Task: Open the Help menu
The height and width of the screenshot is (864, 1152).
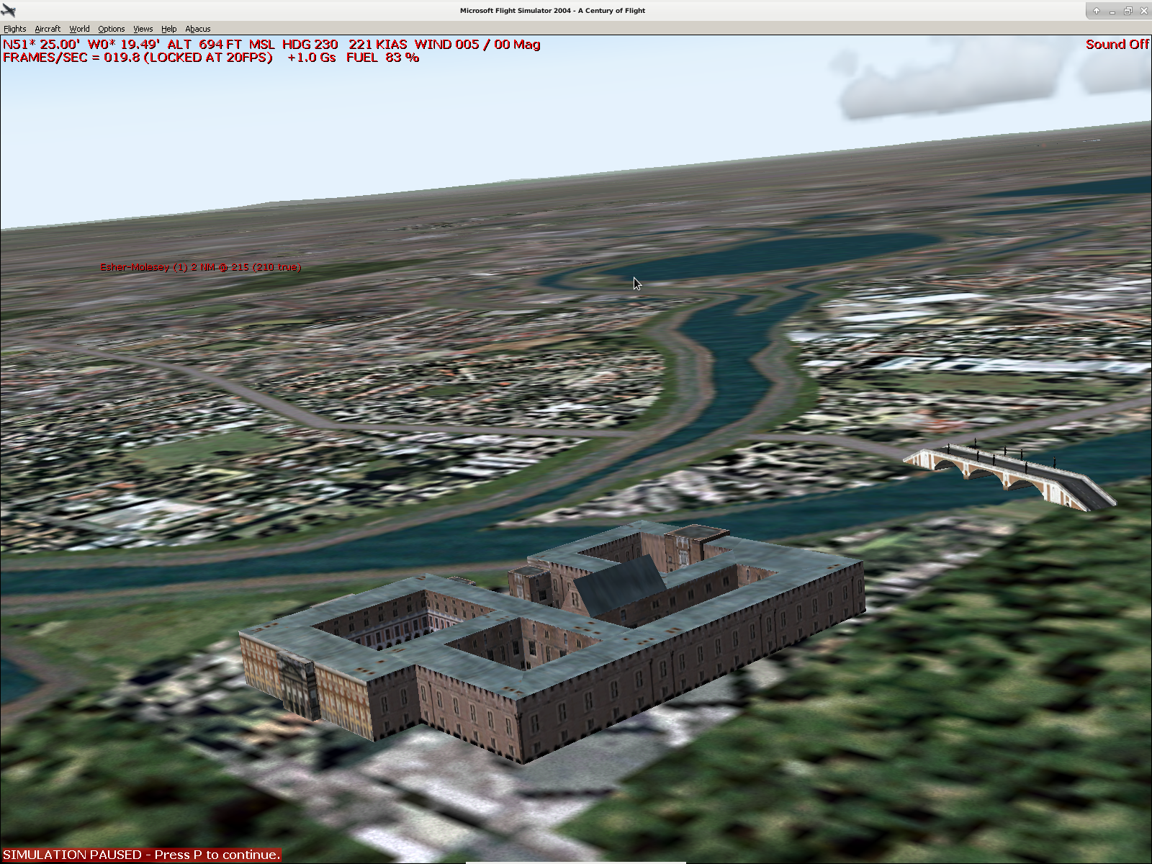Action: pos(168,29)
